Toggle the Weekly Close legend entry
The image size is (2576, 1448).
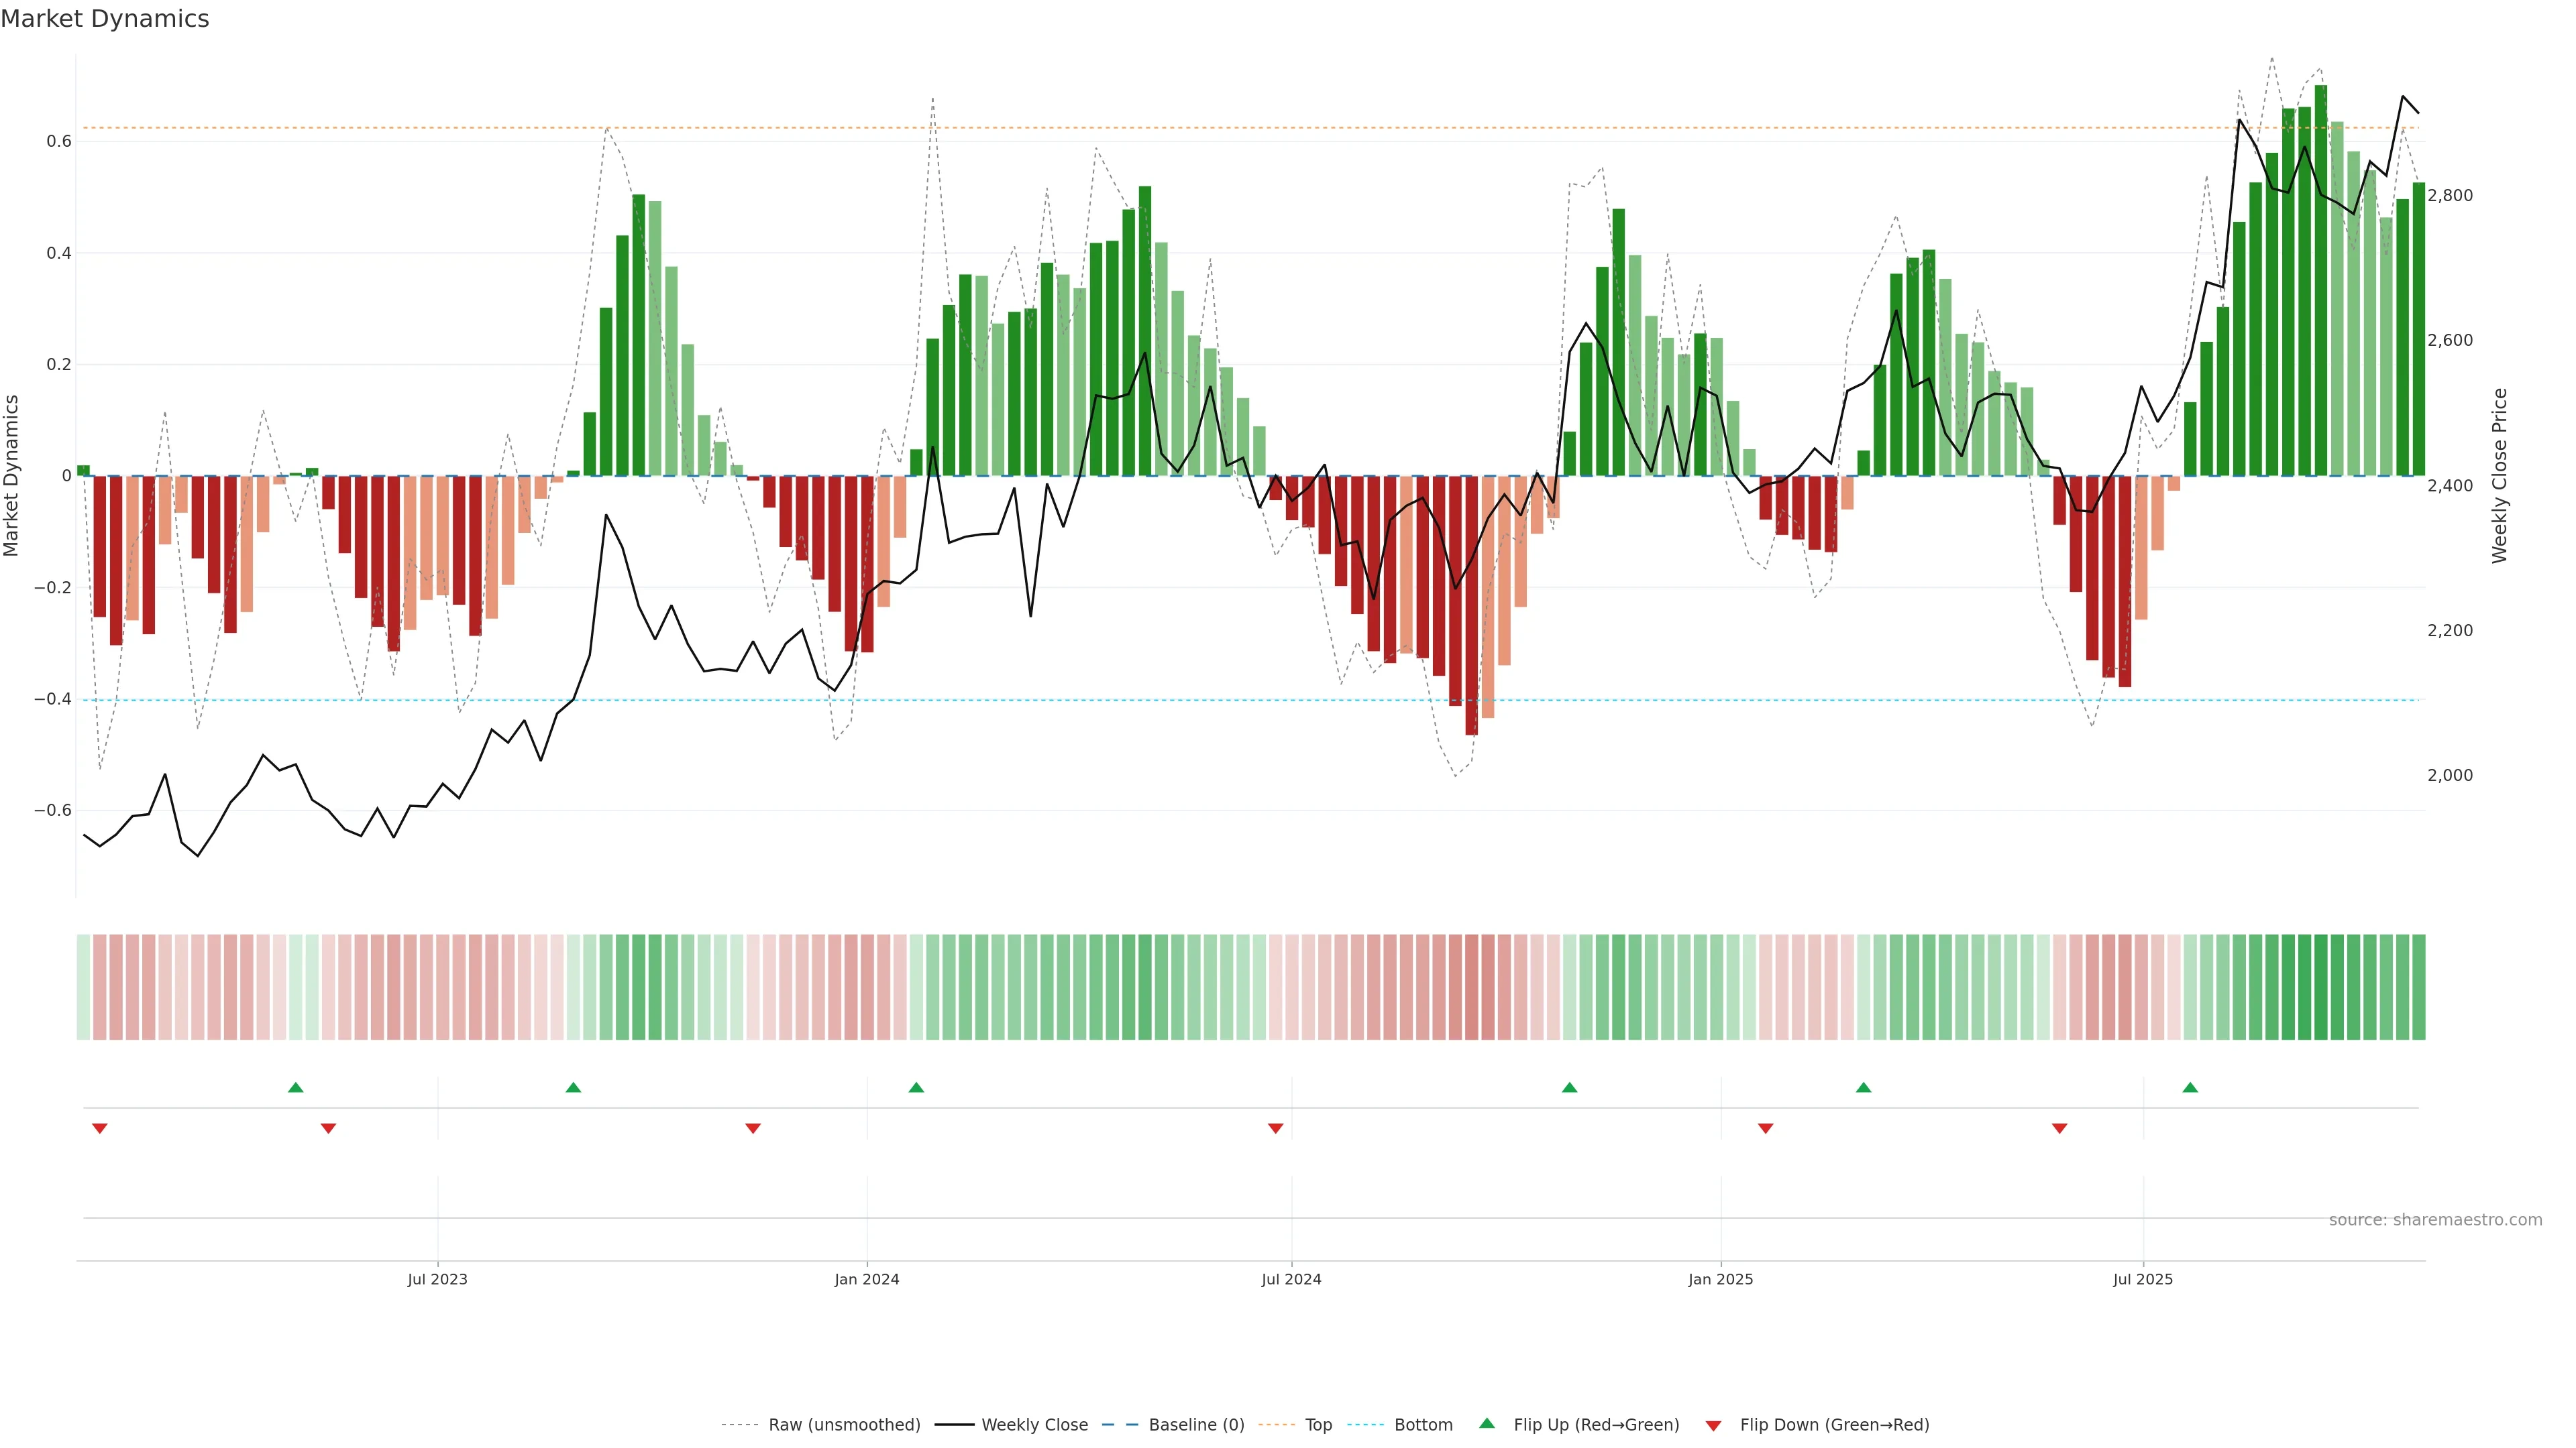click(1034, 1425)
